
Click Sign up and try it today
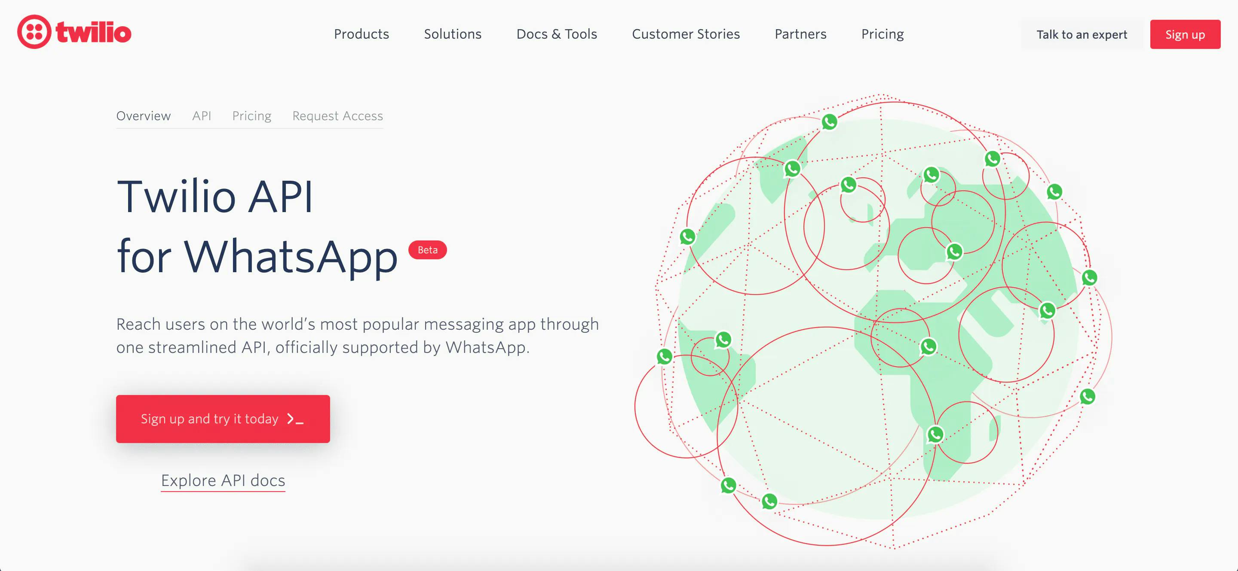[224, 419]
